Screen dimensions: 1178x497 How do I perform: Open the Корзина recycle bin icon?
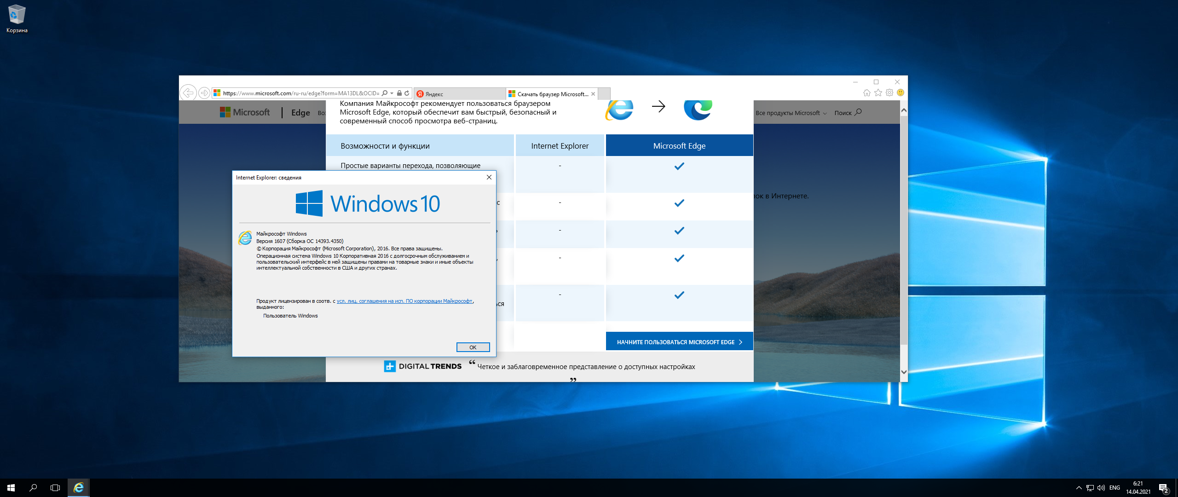17,19
